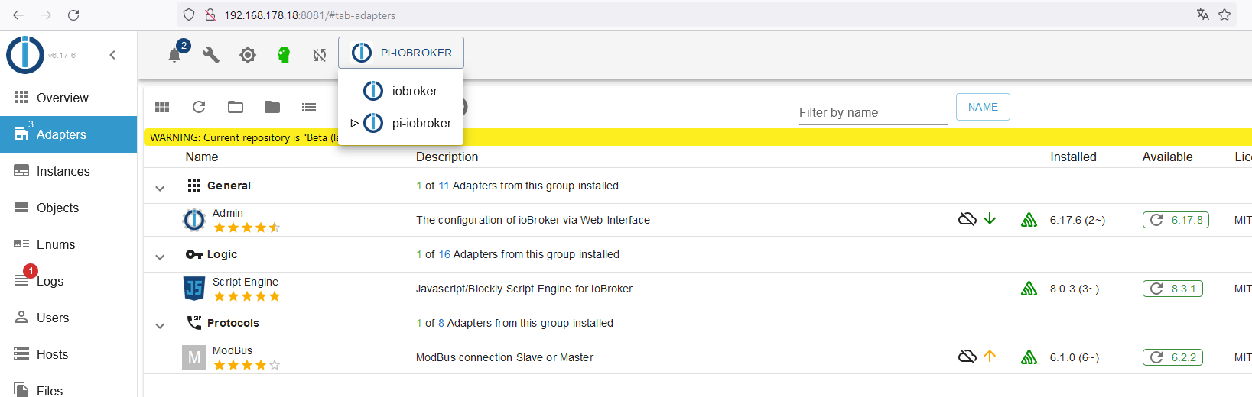The height and width of the screenshot is (397, 1252).
Task: Update ModBus to version 6.2.2
Action: [1172, 357]
